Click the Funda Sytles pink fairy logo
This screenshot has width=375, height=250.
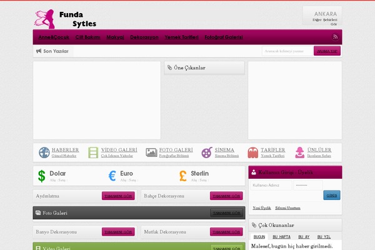tap(45, 19)
